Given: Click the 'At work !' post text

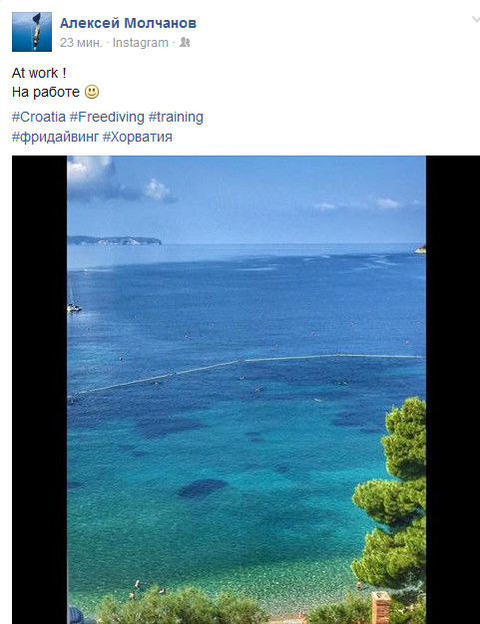Looking at the screenshot, I should click(39, 73).
